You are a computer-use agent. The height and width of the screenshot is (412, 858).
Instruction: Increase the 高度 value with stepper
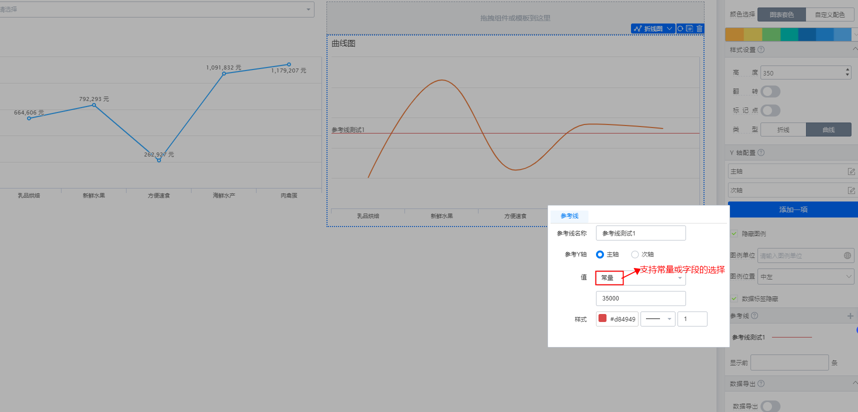point(847,69)
